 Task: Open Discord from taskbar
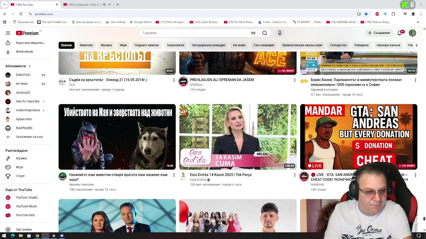[x=62, y=236]
